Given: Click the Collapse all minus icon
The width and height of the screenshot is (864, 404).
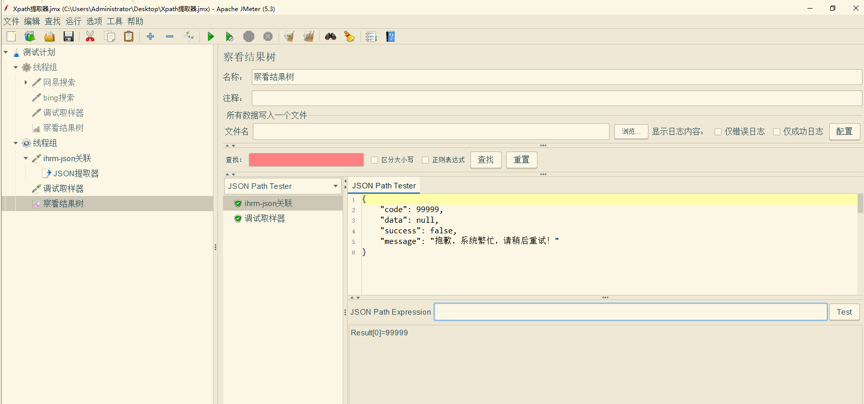Looking at the screenshot, I should coord(170,36).
